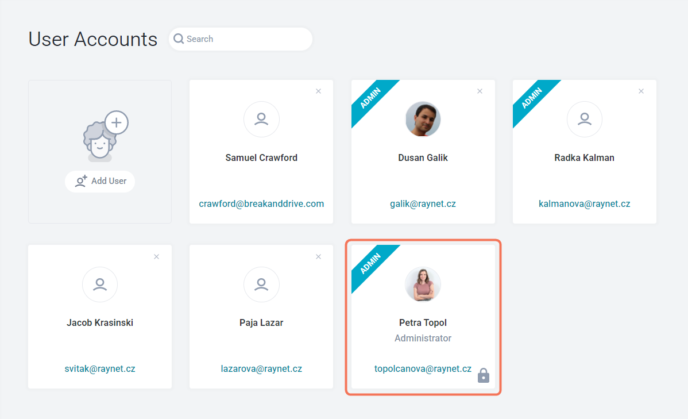Image resolution: width=688 pixels, height=419 pixels.
Task: Remove Dusan Galik with the X icon
Action: (480, 91)
